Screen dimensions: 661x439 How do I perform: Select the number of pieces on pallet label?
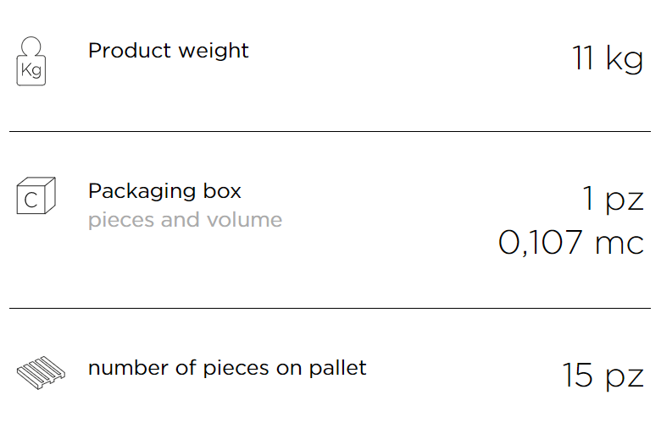tap(227, 369)
